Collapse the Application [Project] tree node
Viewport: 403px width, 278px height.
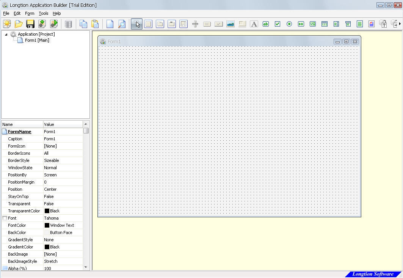pos(5,34)
